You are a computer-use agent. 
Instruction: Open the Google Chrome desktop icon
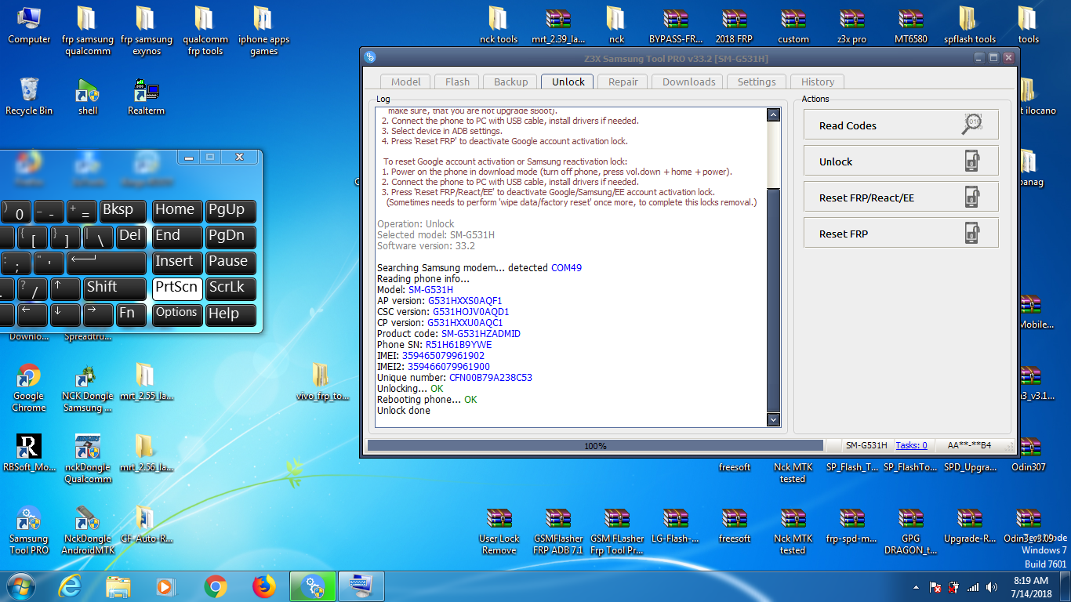[29, 388]
